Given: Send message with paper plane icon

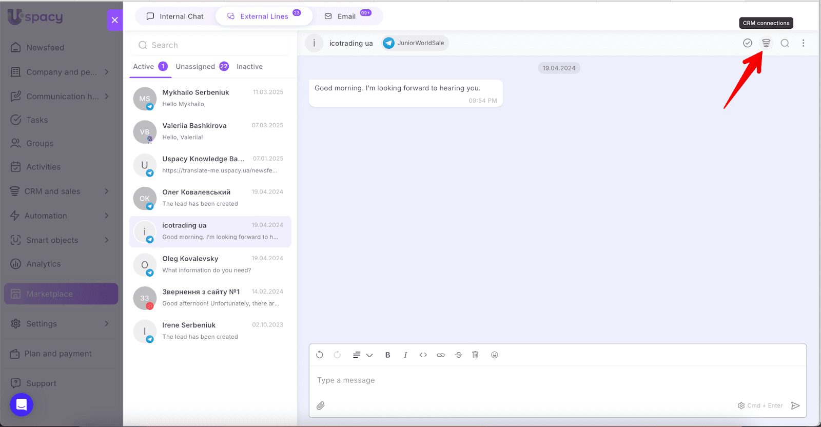Looking at the screenshot, I should coord(795,405).
